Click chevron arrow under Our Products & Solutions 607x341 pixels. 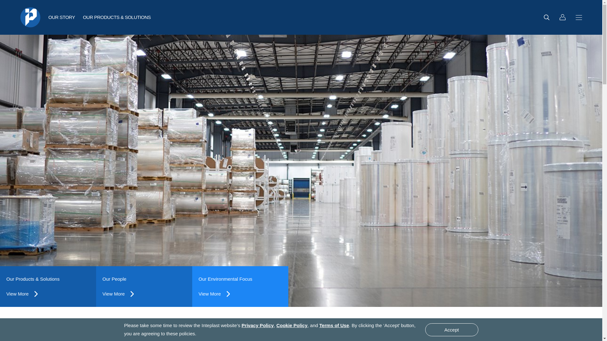click(36, 294)
